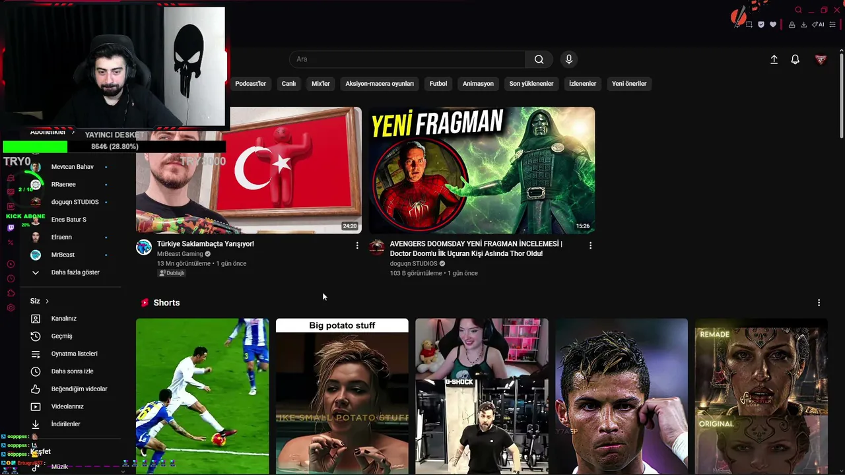Select the Son yüklenenler filter chip
845x475 pixels.
click(x=531, y=84)
